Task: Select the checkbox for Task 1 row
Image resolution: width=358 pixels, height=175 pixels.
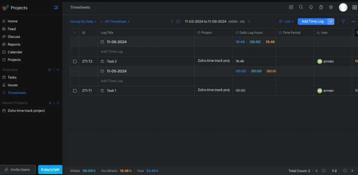Action: pyautogui.click(x=75, y=91)
